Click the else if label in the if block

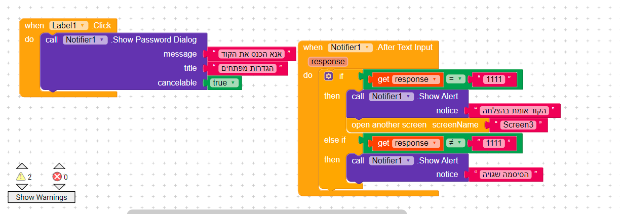[334, 140]
